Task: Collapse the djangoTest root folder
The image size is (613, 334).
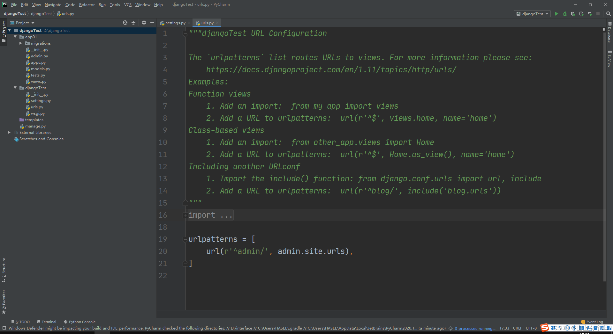Action: (x=10, y=30)
